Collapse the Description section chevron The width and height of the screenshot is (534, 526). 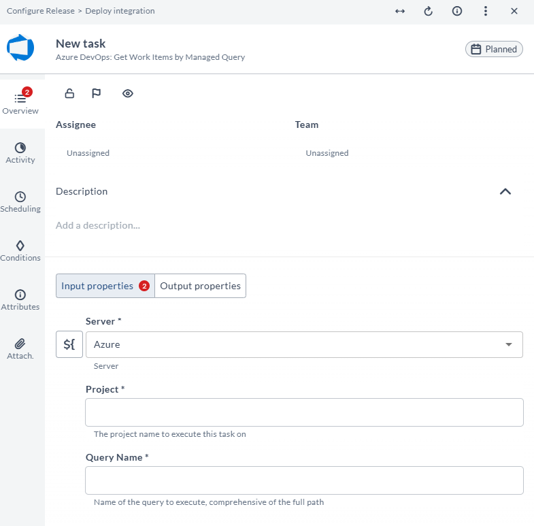coord(505,191)
